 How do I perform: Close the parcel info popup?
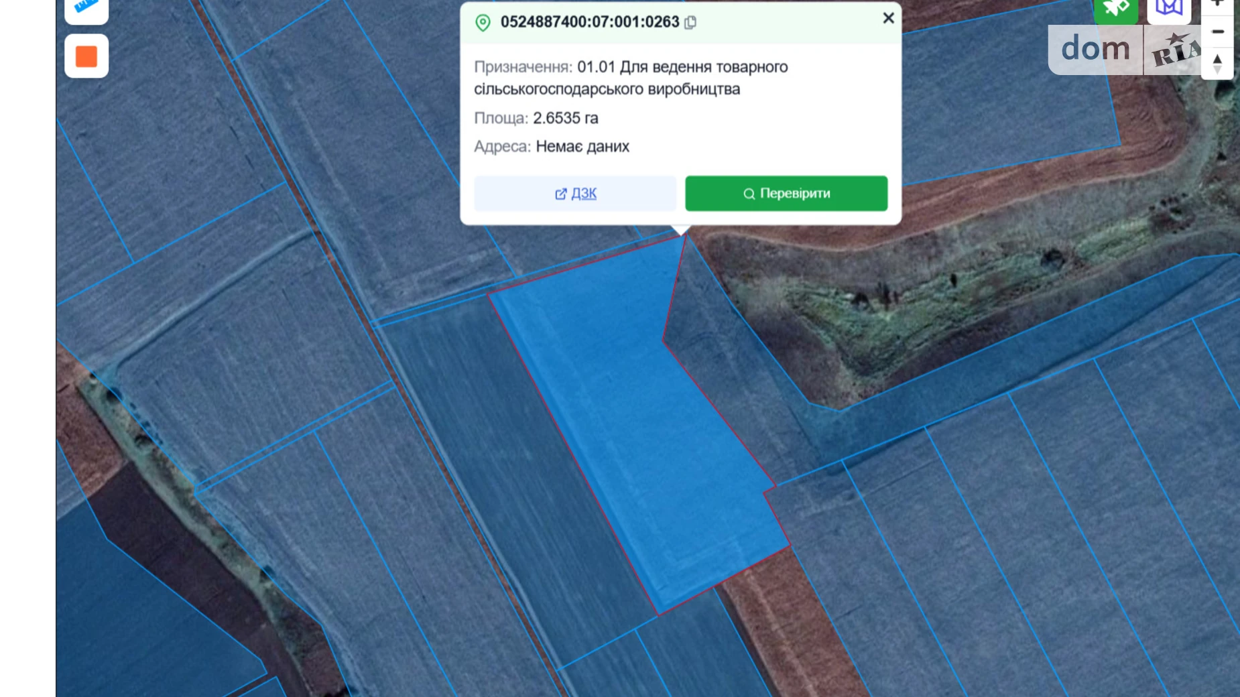pyautogui.click(x=888, y=18)
